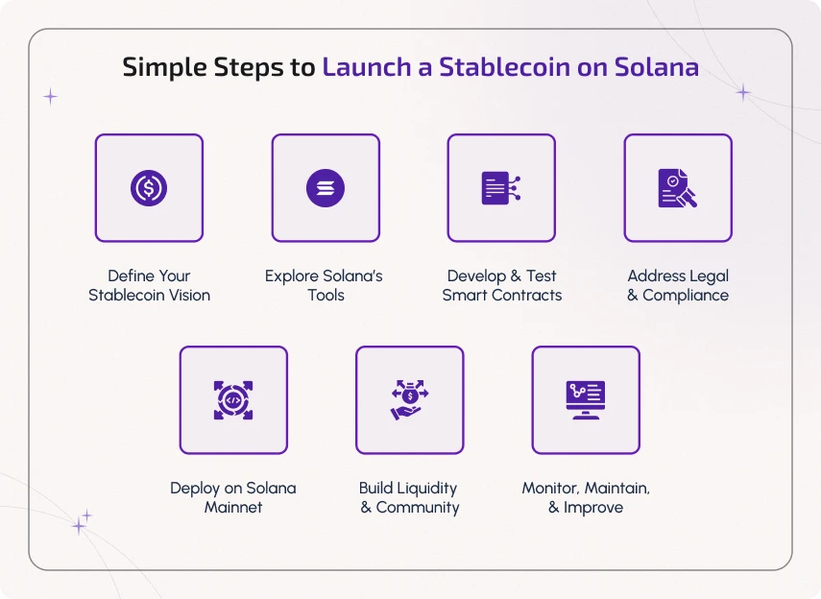Click the 'Simple Steps to' heading text
This screenshot has width=821, height=599.
(x=219, y=68)
